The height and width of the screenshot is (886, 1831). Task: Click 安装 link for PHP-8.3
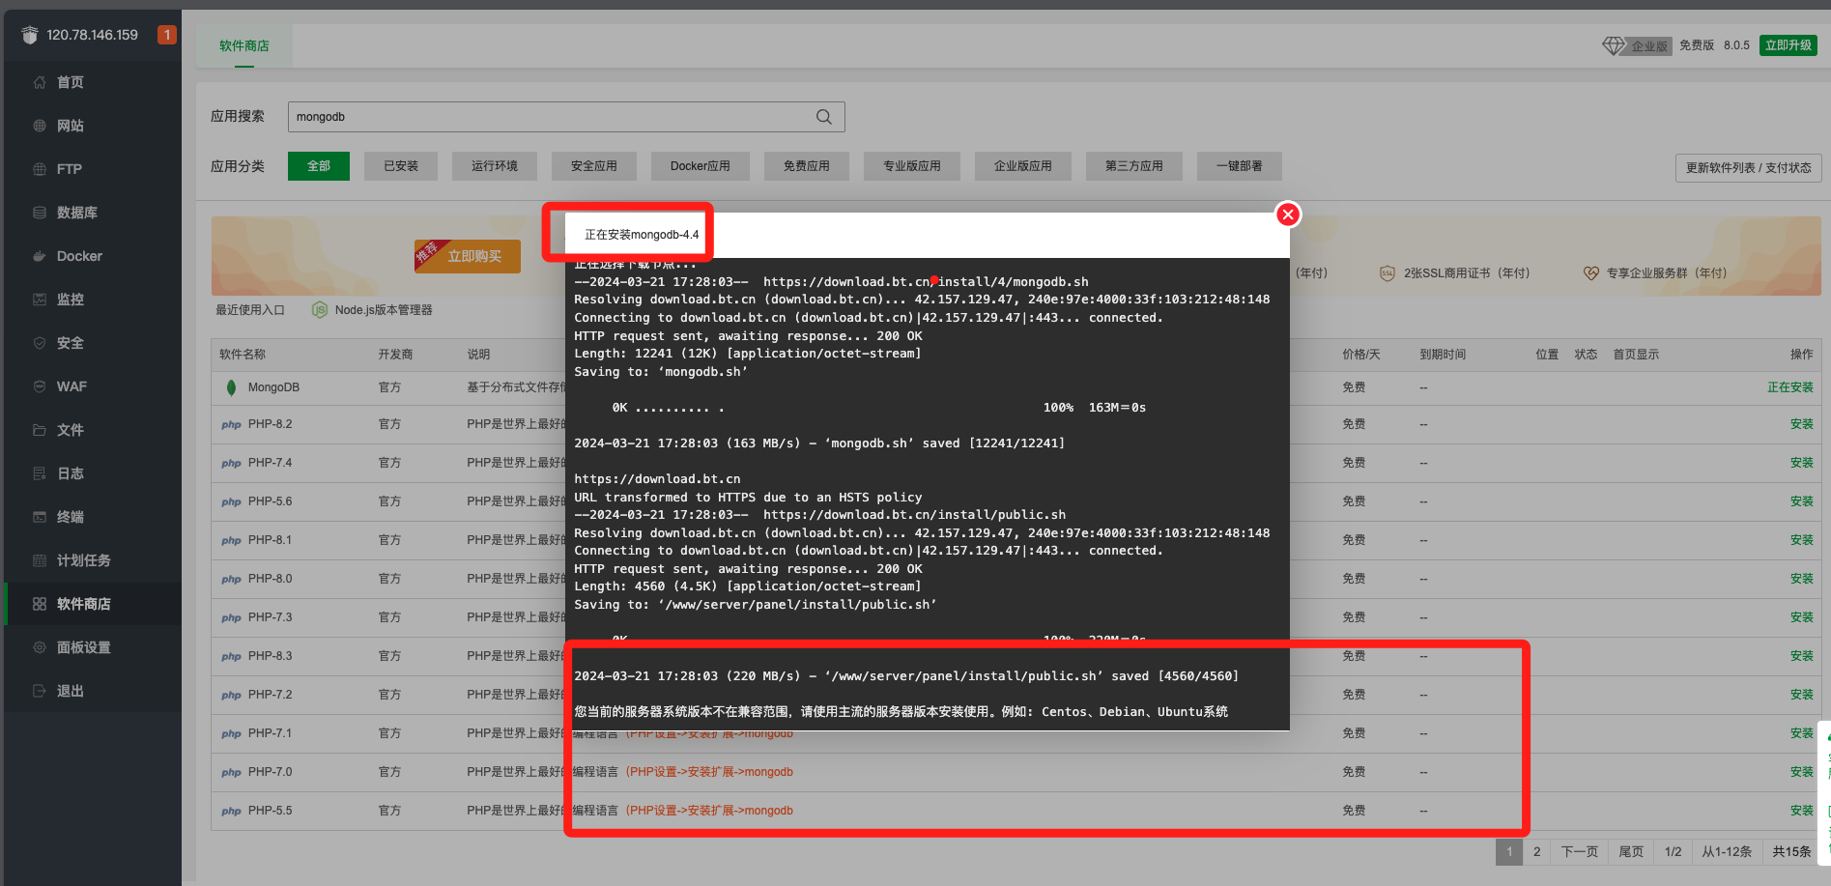[1801, 656]
